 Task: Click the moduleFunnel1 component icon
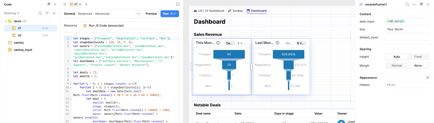361,4
